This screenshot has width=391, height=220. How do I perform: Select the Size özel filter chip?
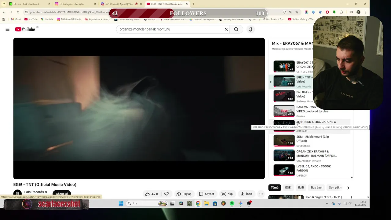(316, 188)
